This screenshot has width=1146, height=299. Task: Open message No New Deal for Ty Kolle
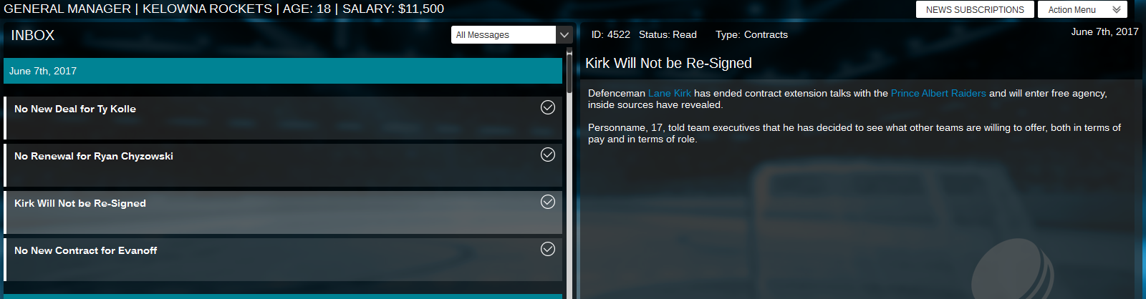point(283,118)
